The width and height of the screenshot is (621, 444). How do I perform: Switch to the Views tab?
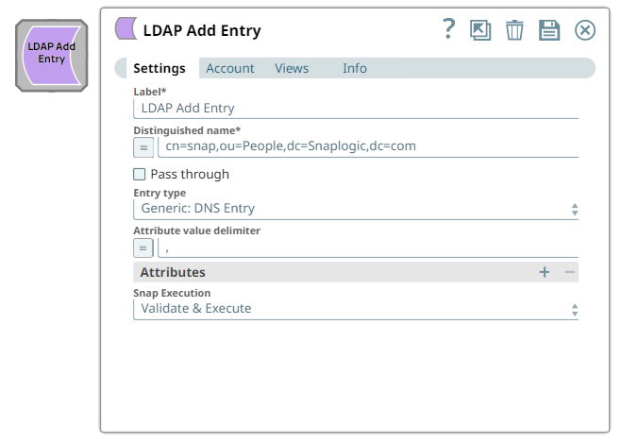click(292, 68)
